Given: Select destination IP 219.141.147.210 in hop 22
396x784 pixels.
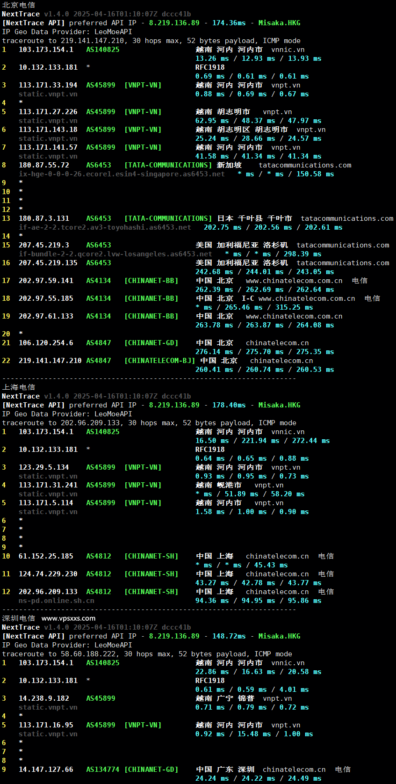Looking at the screenshot, I should coord(50,361).
